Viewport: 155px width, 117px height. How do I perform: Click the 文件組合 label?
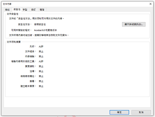click(30, 51)
